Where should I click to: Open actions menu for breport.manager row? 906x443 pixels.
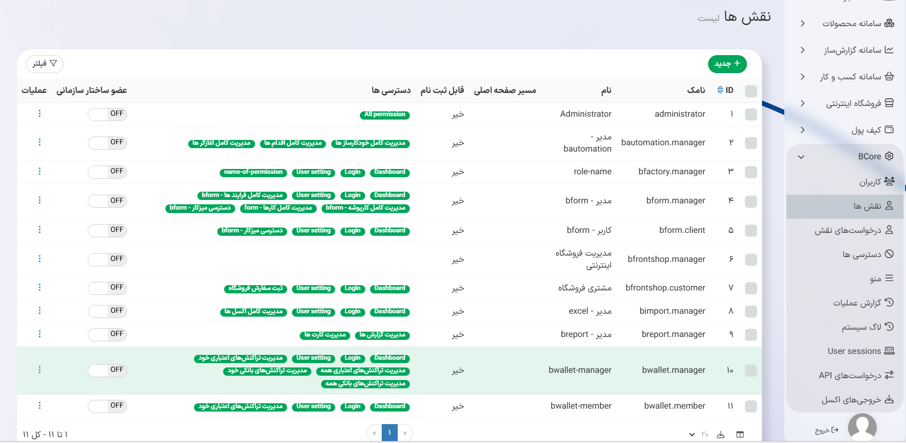40,334
